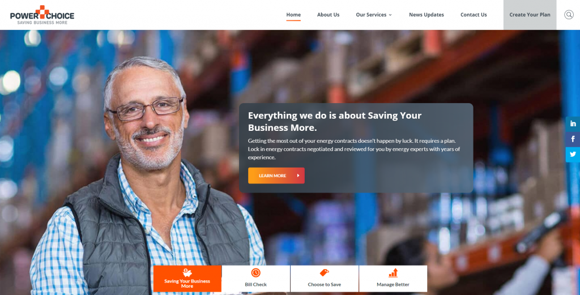This screenshot has height=295, width=580.
Task: Open the Contact Us page
Action: point(474,15)
